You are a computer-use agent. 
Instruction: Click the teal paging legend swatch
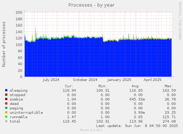point(6,108)
